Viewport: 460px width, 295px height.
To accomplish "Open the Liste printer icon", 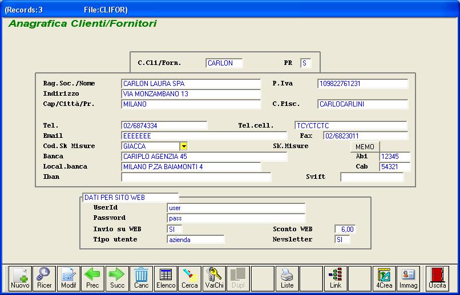I will 287,278.
